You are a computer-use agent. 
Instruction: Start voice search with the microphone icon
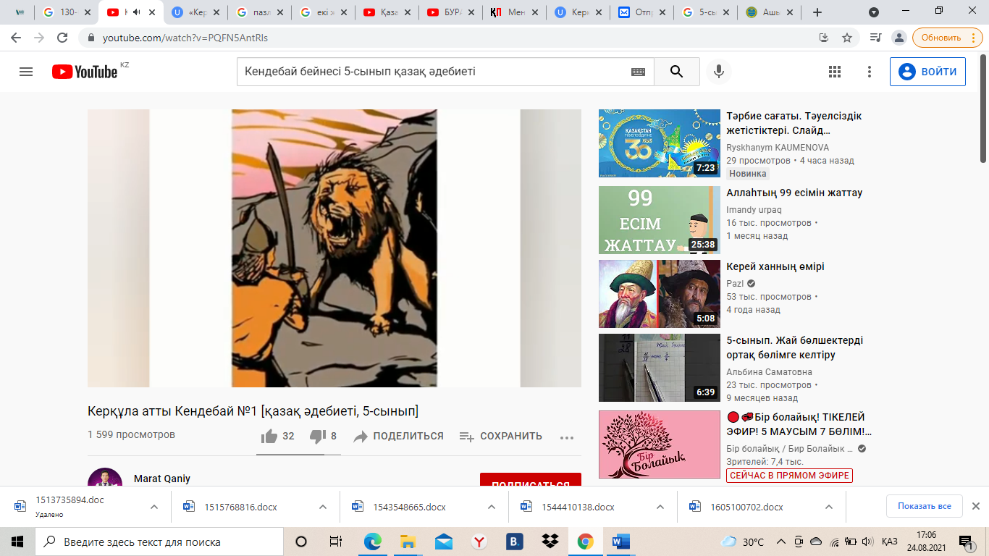(x=719, y=72)
